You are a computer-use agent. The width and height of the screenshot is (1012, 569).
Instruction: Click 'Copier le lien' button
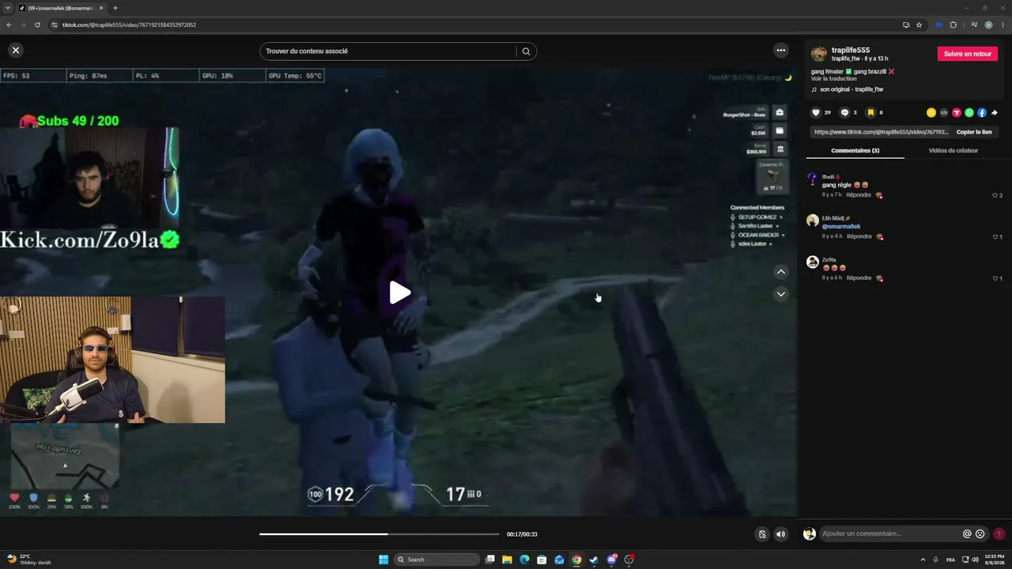point(974,132)
